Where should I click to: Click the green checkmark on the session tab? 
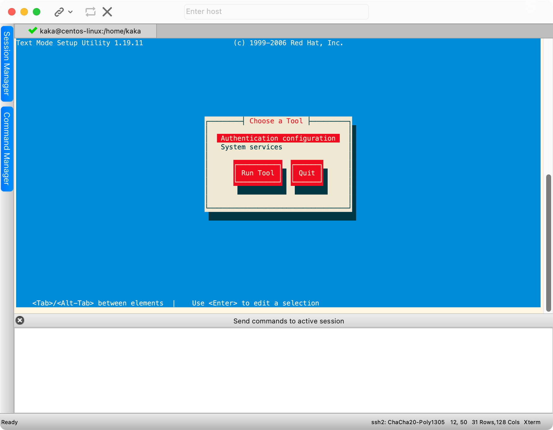coord(33,31)
